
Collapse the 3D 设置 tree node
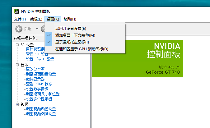coord(17,45)
